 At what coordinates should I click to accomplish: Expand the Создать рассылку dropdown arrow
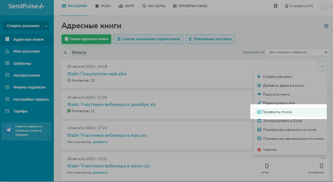[46, 26]
